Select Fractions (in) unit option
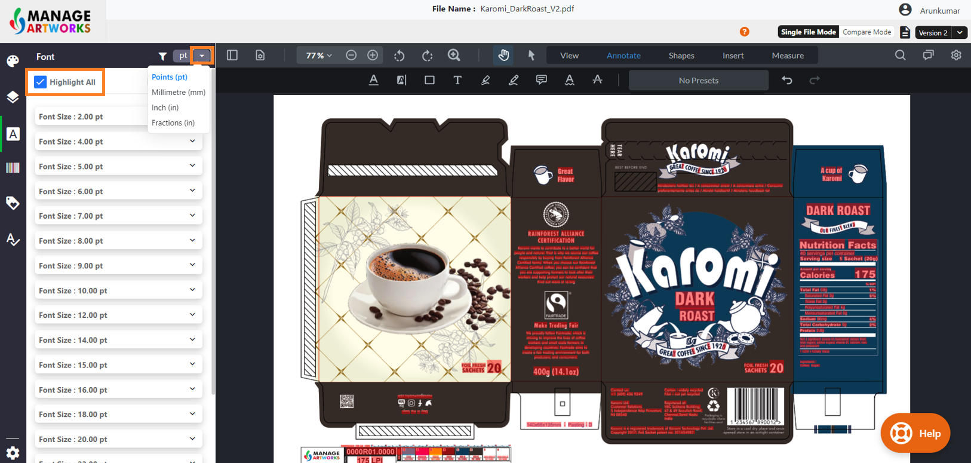971x463 pixels. [173, 123]
